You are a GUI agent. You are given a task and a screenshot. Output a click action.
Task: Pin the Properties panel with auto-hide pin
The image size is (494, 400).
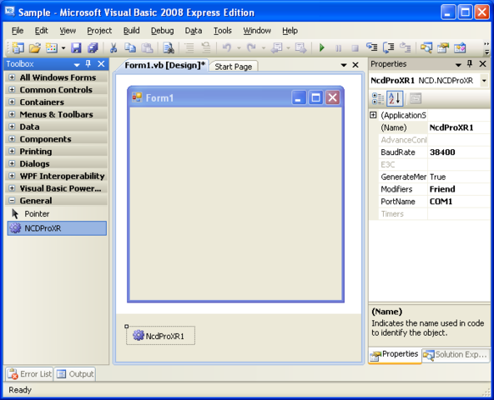point(470,64)
